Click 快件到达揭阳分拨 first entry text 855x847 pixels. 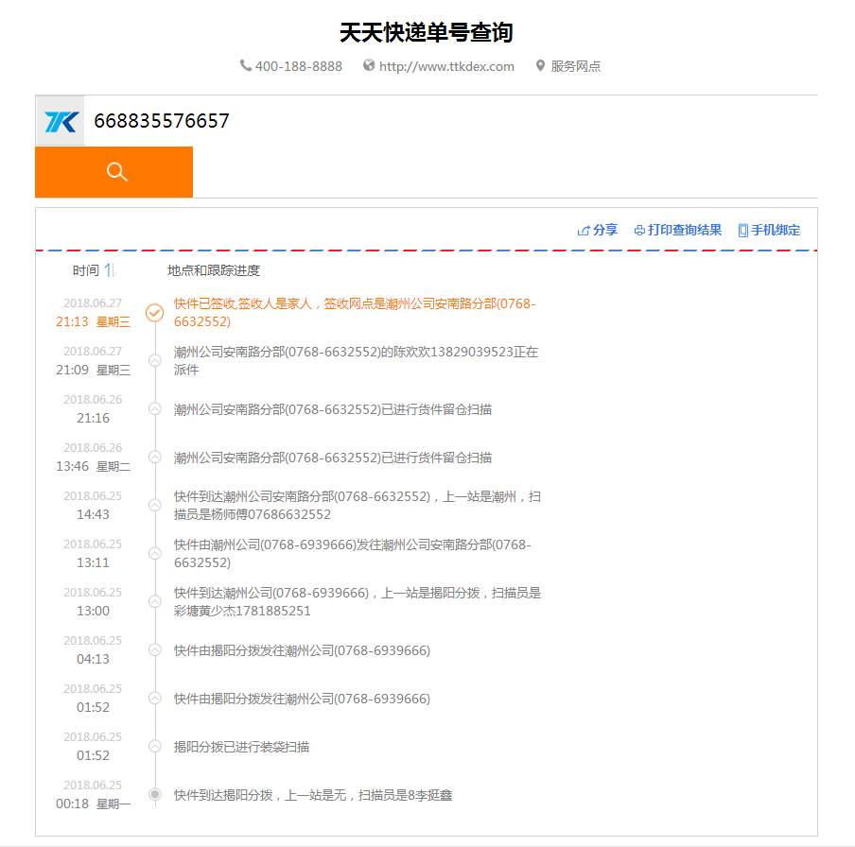click(313, 795)
